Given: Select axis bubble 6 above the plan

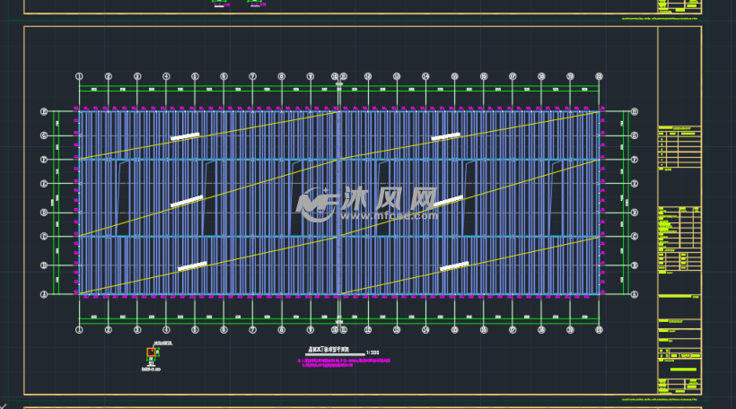Looking at the screenshot, I should coord(223,76).
